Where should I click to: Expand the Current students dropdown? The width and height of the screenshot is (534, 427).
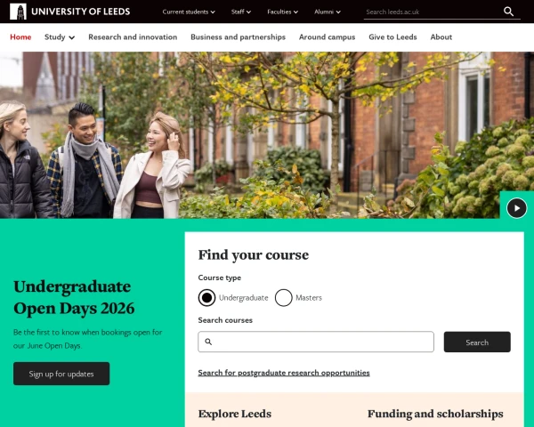pyautogui.click(x=189, y=12)
